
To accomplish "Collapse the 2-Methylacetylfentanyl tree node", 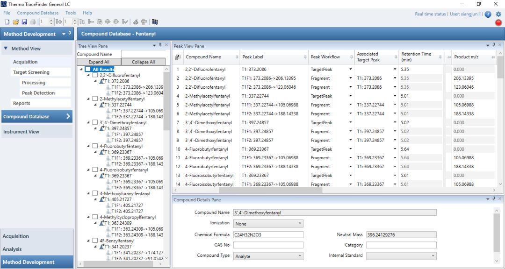I will click(x=88, y=99).
